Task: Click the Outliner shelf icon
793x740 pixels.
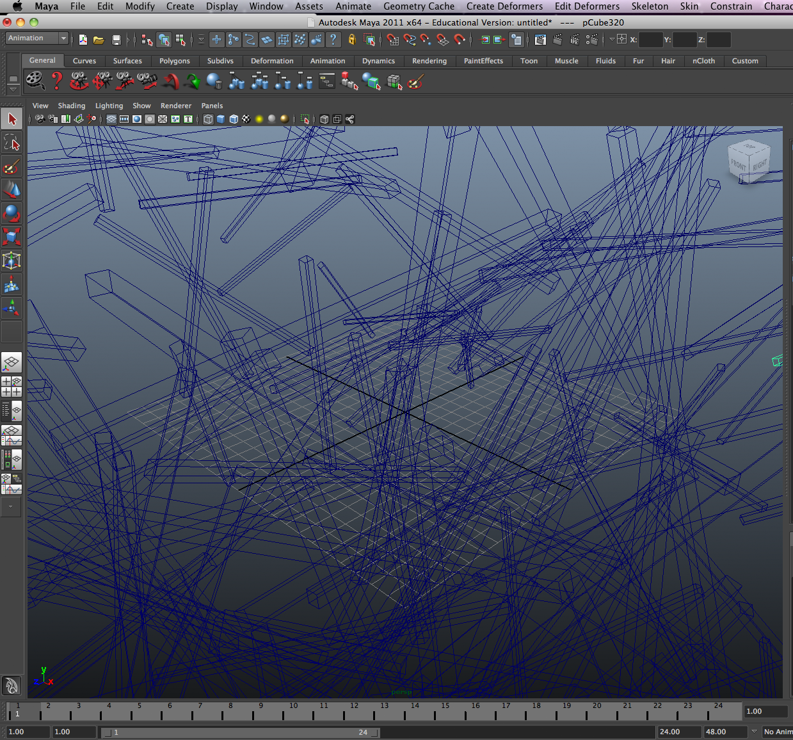Action: (327, 81)
